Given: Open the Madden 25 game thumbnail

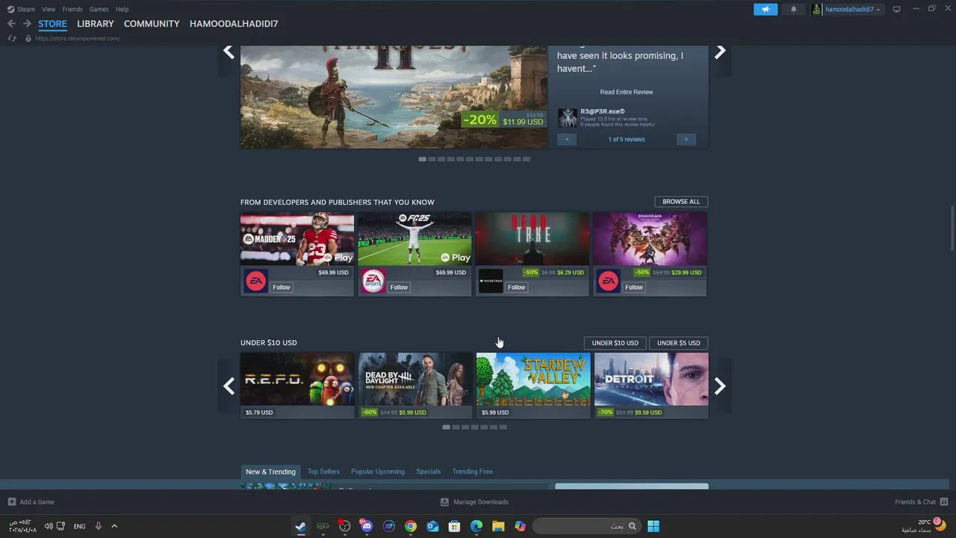Looking at the screenshot, I should 297,238.
